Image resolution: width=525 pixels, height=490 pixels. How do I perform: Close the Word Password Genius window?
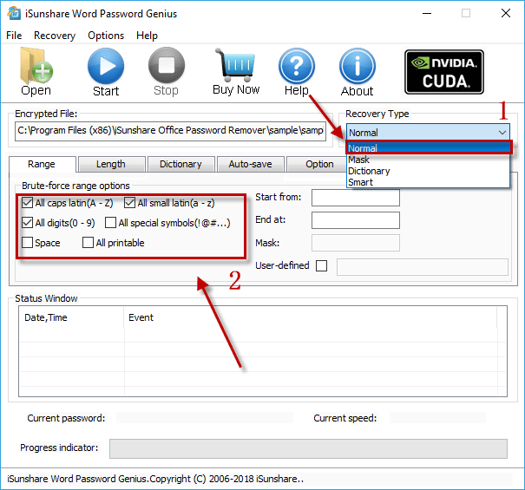point(506,13)
